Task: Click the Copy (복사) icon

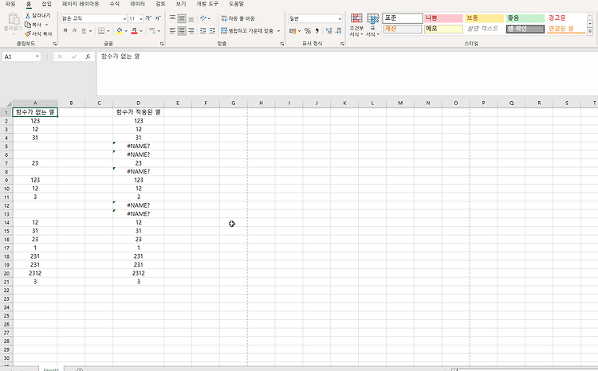Action: [x=27, y=25]
